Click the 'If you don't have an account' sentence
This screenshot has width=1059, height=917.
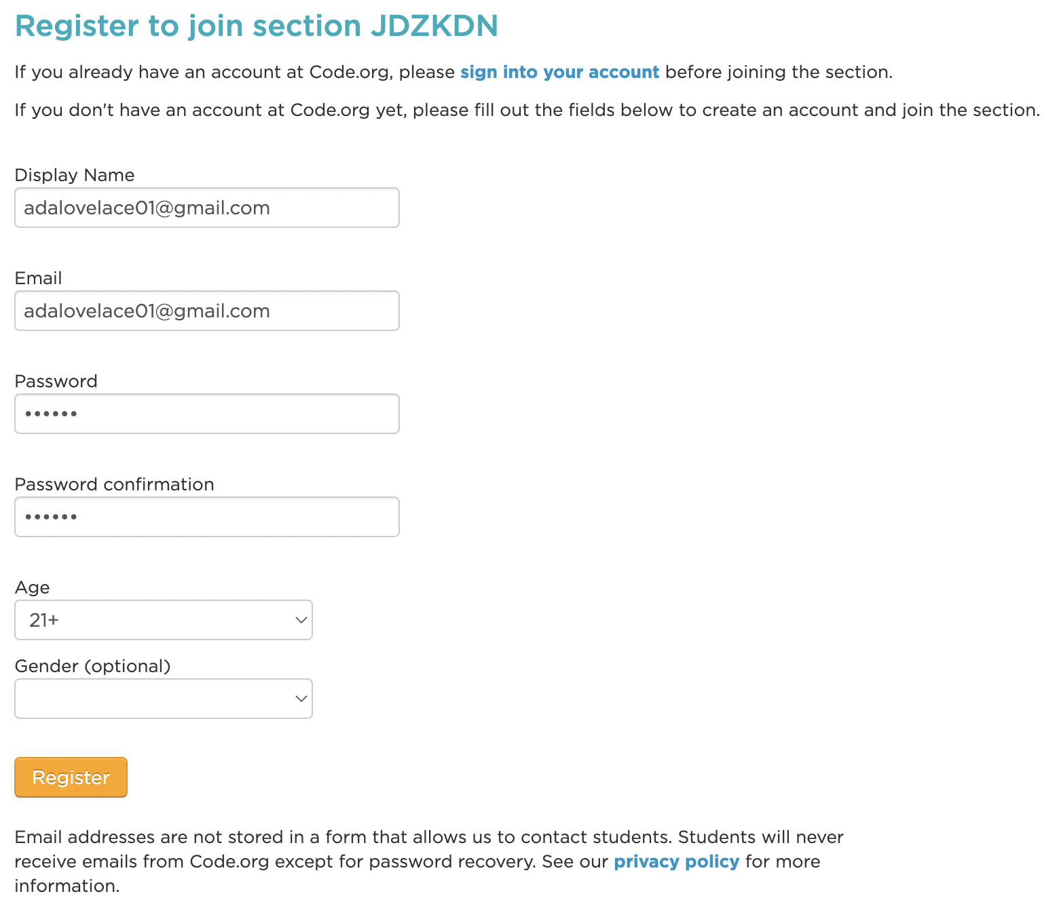527,110
